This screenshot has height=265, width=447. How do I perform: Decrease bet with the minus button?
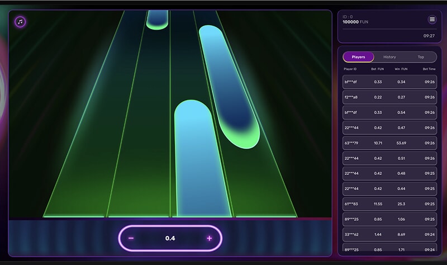point(131,238)
